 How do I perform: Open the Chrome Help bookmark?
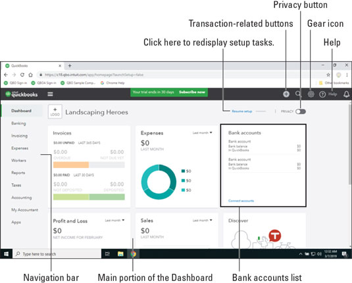(113, 83)
